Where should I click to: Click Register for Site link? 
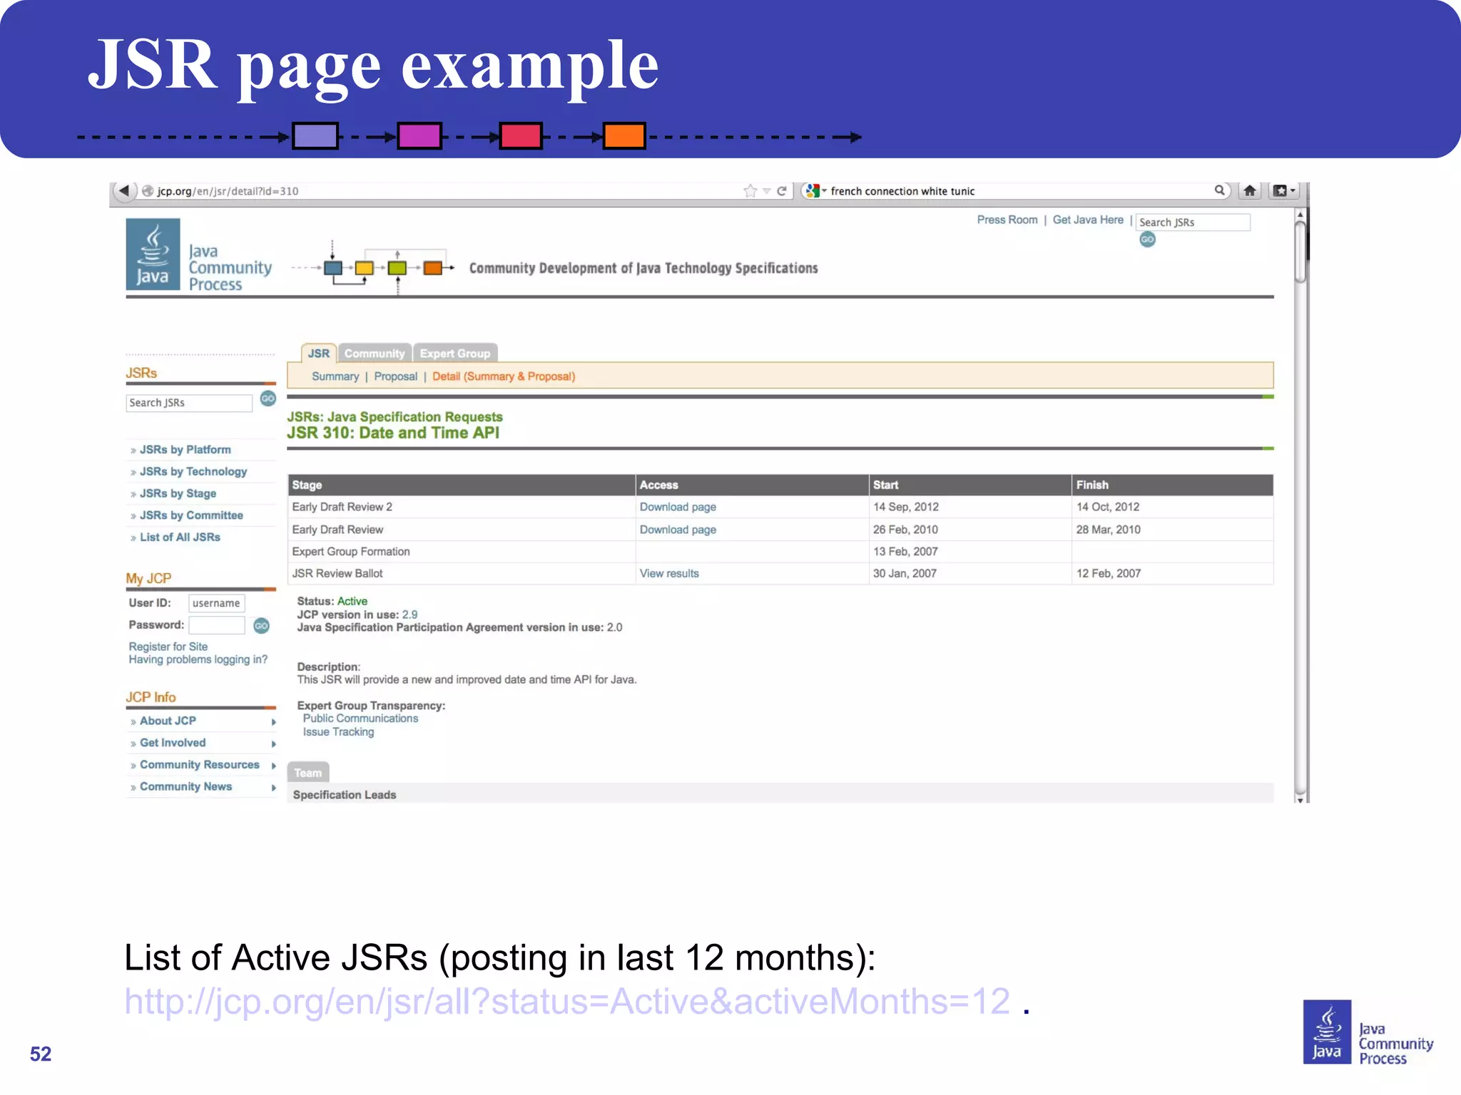click(x=168, y=647)
